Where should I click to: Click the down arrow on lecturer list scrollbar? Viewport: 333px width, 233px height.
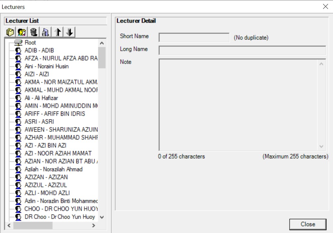point(102,217)
